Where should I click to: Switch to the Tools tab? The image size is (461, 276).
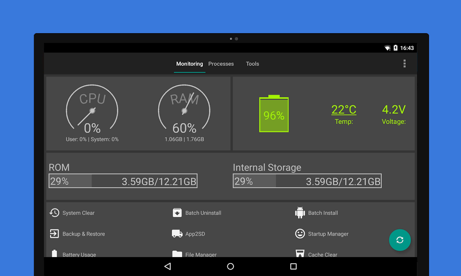pyautogui.click(x=252, y=64)
